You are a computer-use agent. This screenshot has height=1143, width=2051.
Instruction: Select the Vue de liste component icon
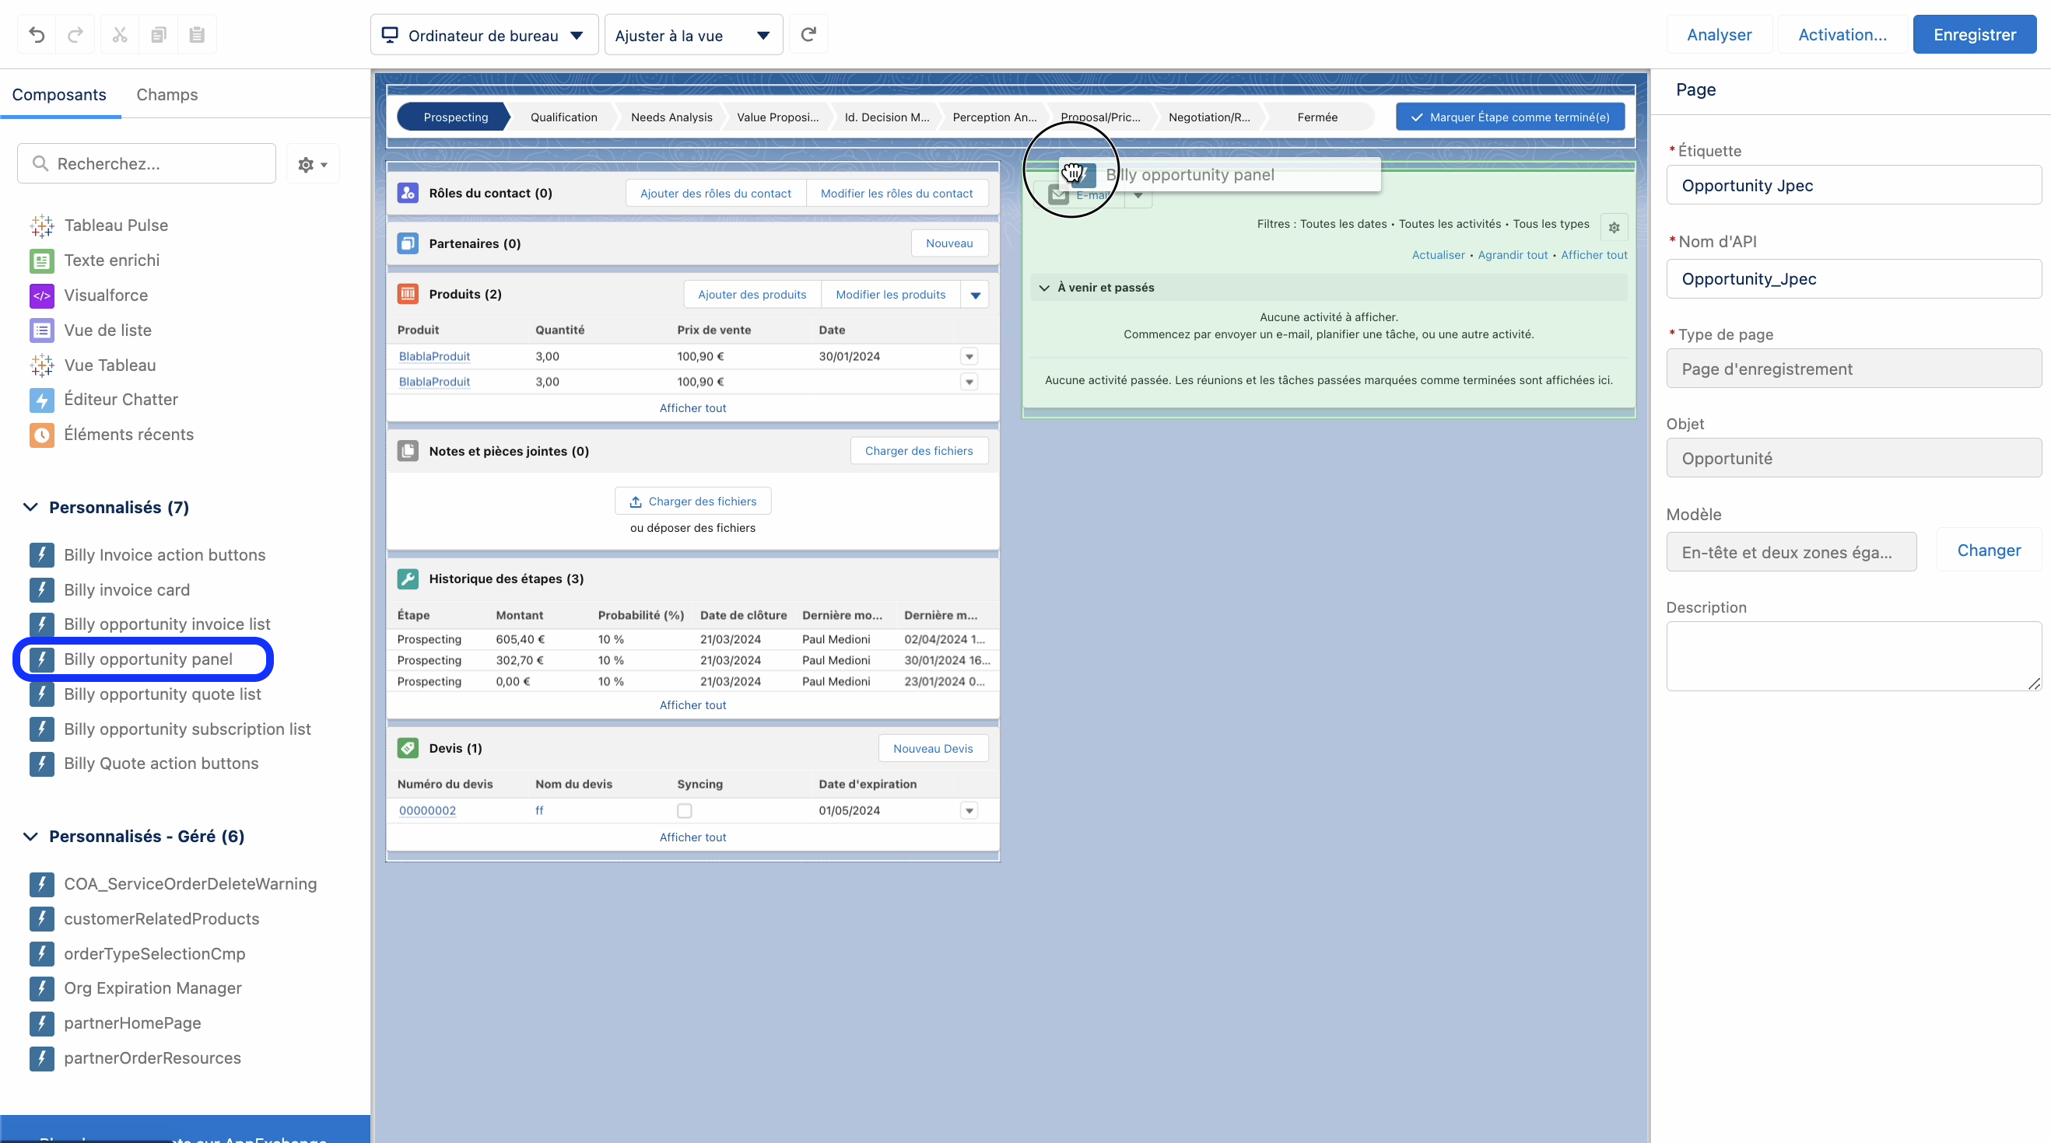point(41,330)
